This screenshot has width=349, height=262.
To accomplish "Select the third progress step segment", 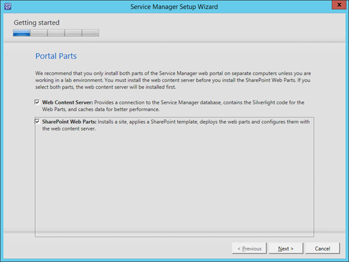I will coord(56,33).
